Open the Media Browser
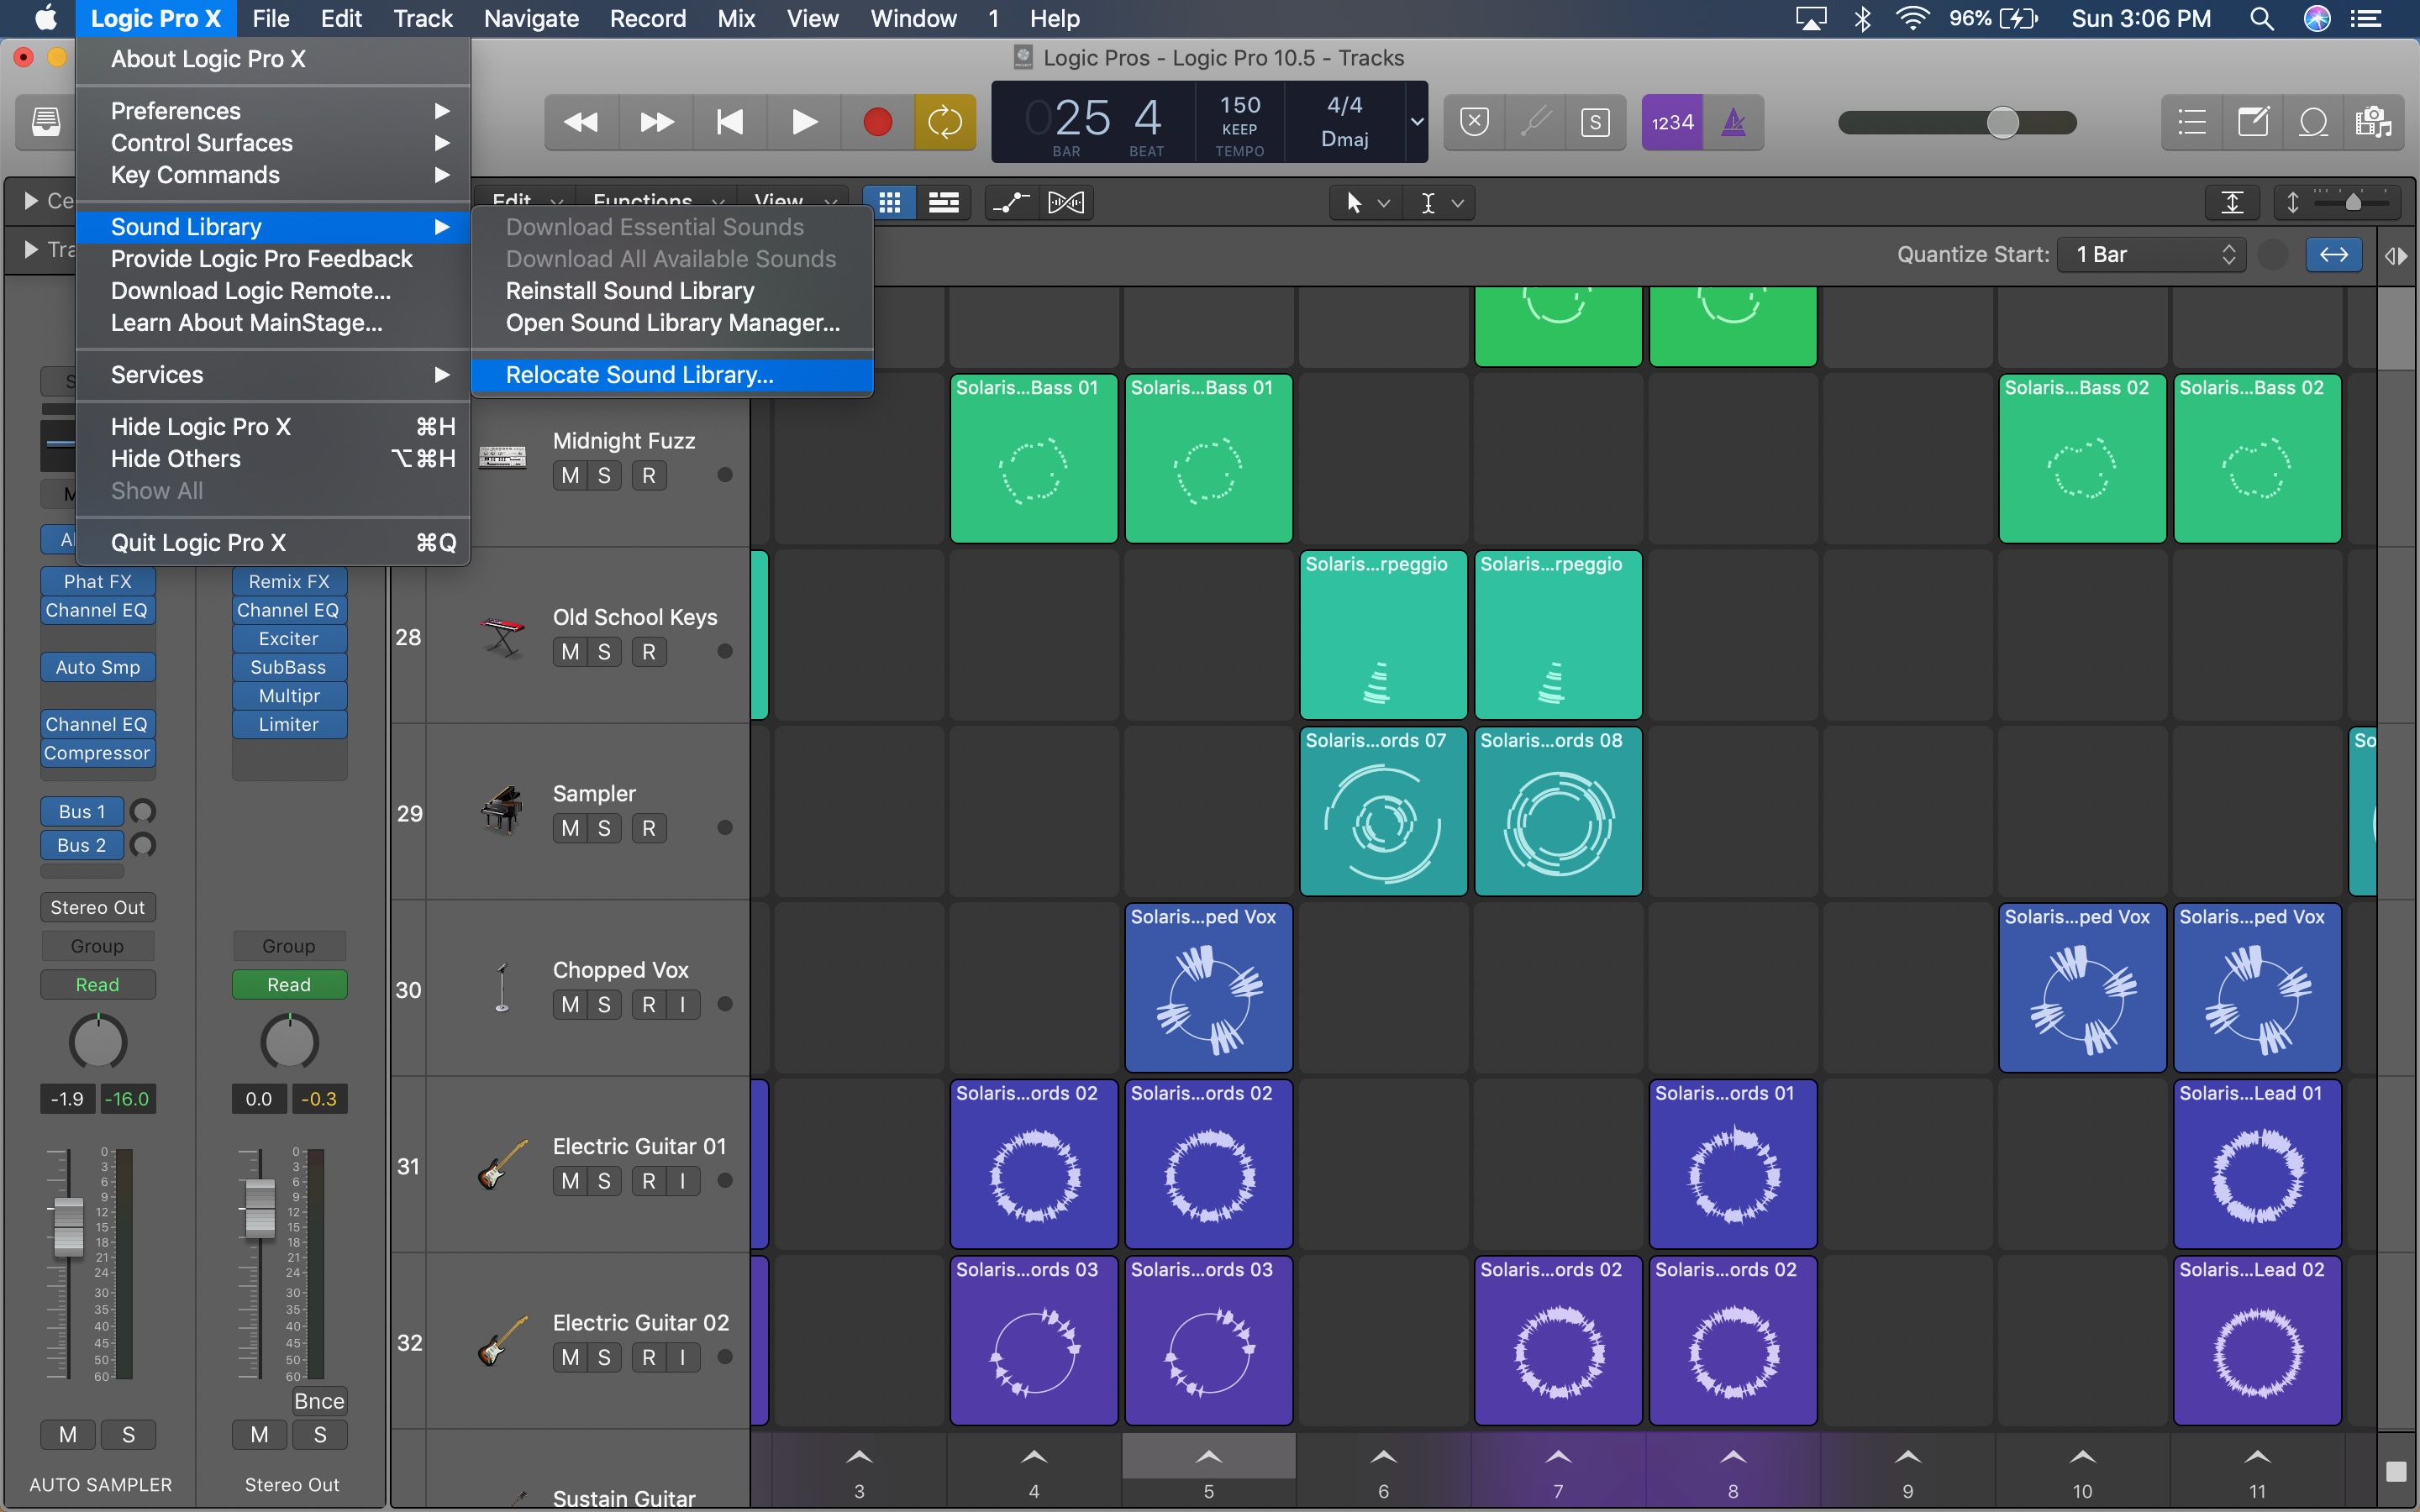The image size is (2420, 1512). (2375, 122)
